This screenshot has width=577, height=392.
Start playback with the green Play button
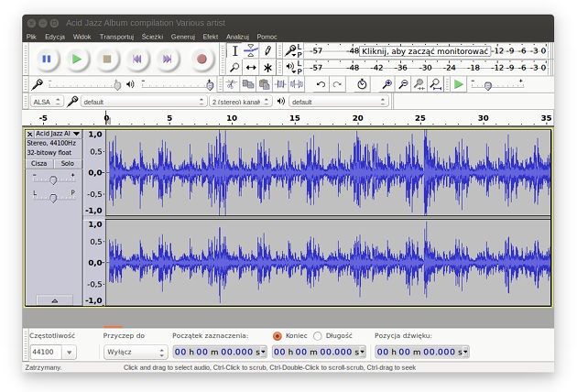77,59
